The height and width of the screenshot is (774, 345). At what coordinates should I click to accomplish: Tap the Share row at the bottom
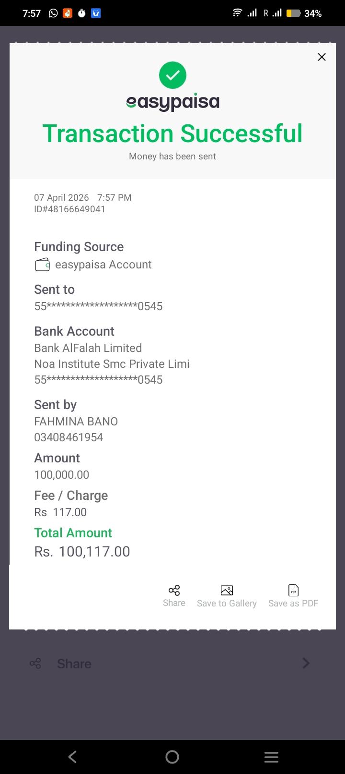[74, 664]
